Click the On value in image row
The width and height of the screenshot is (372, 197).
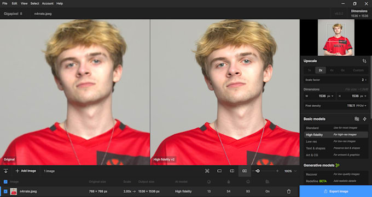[268, 192]
